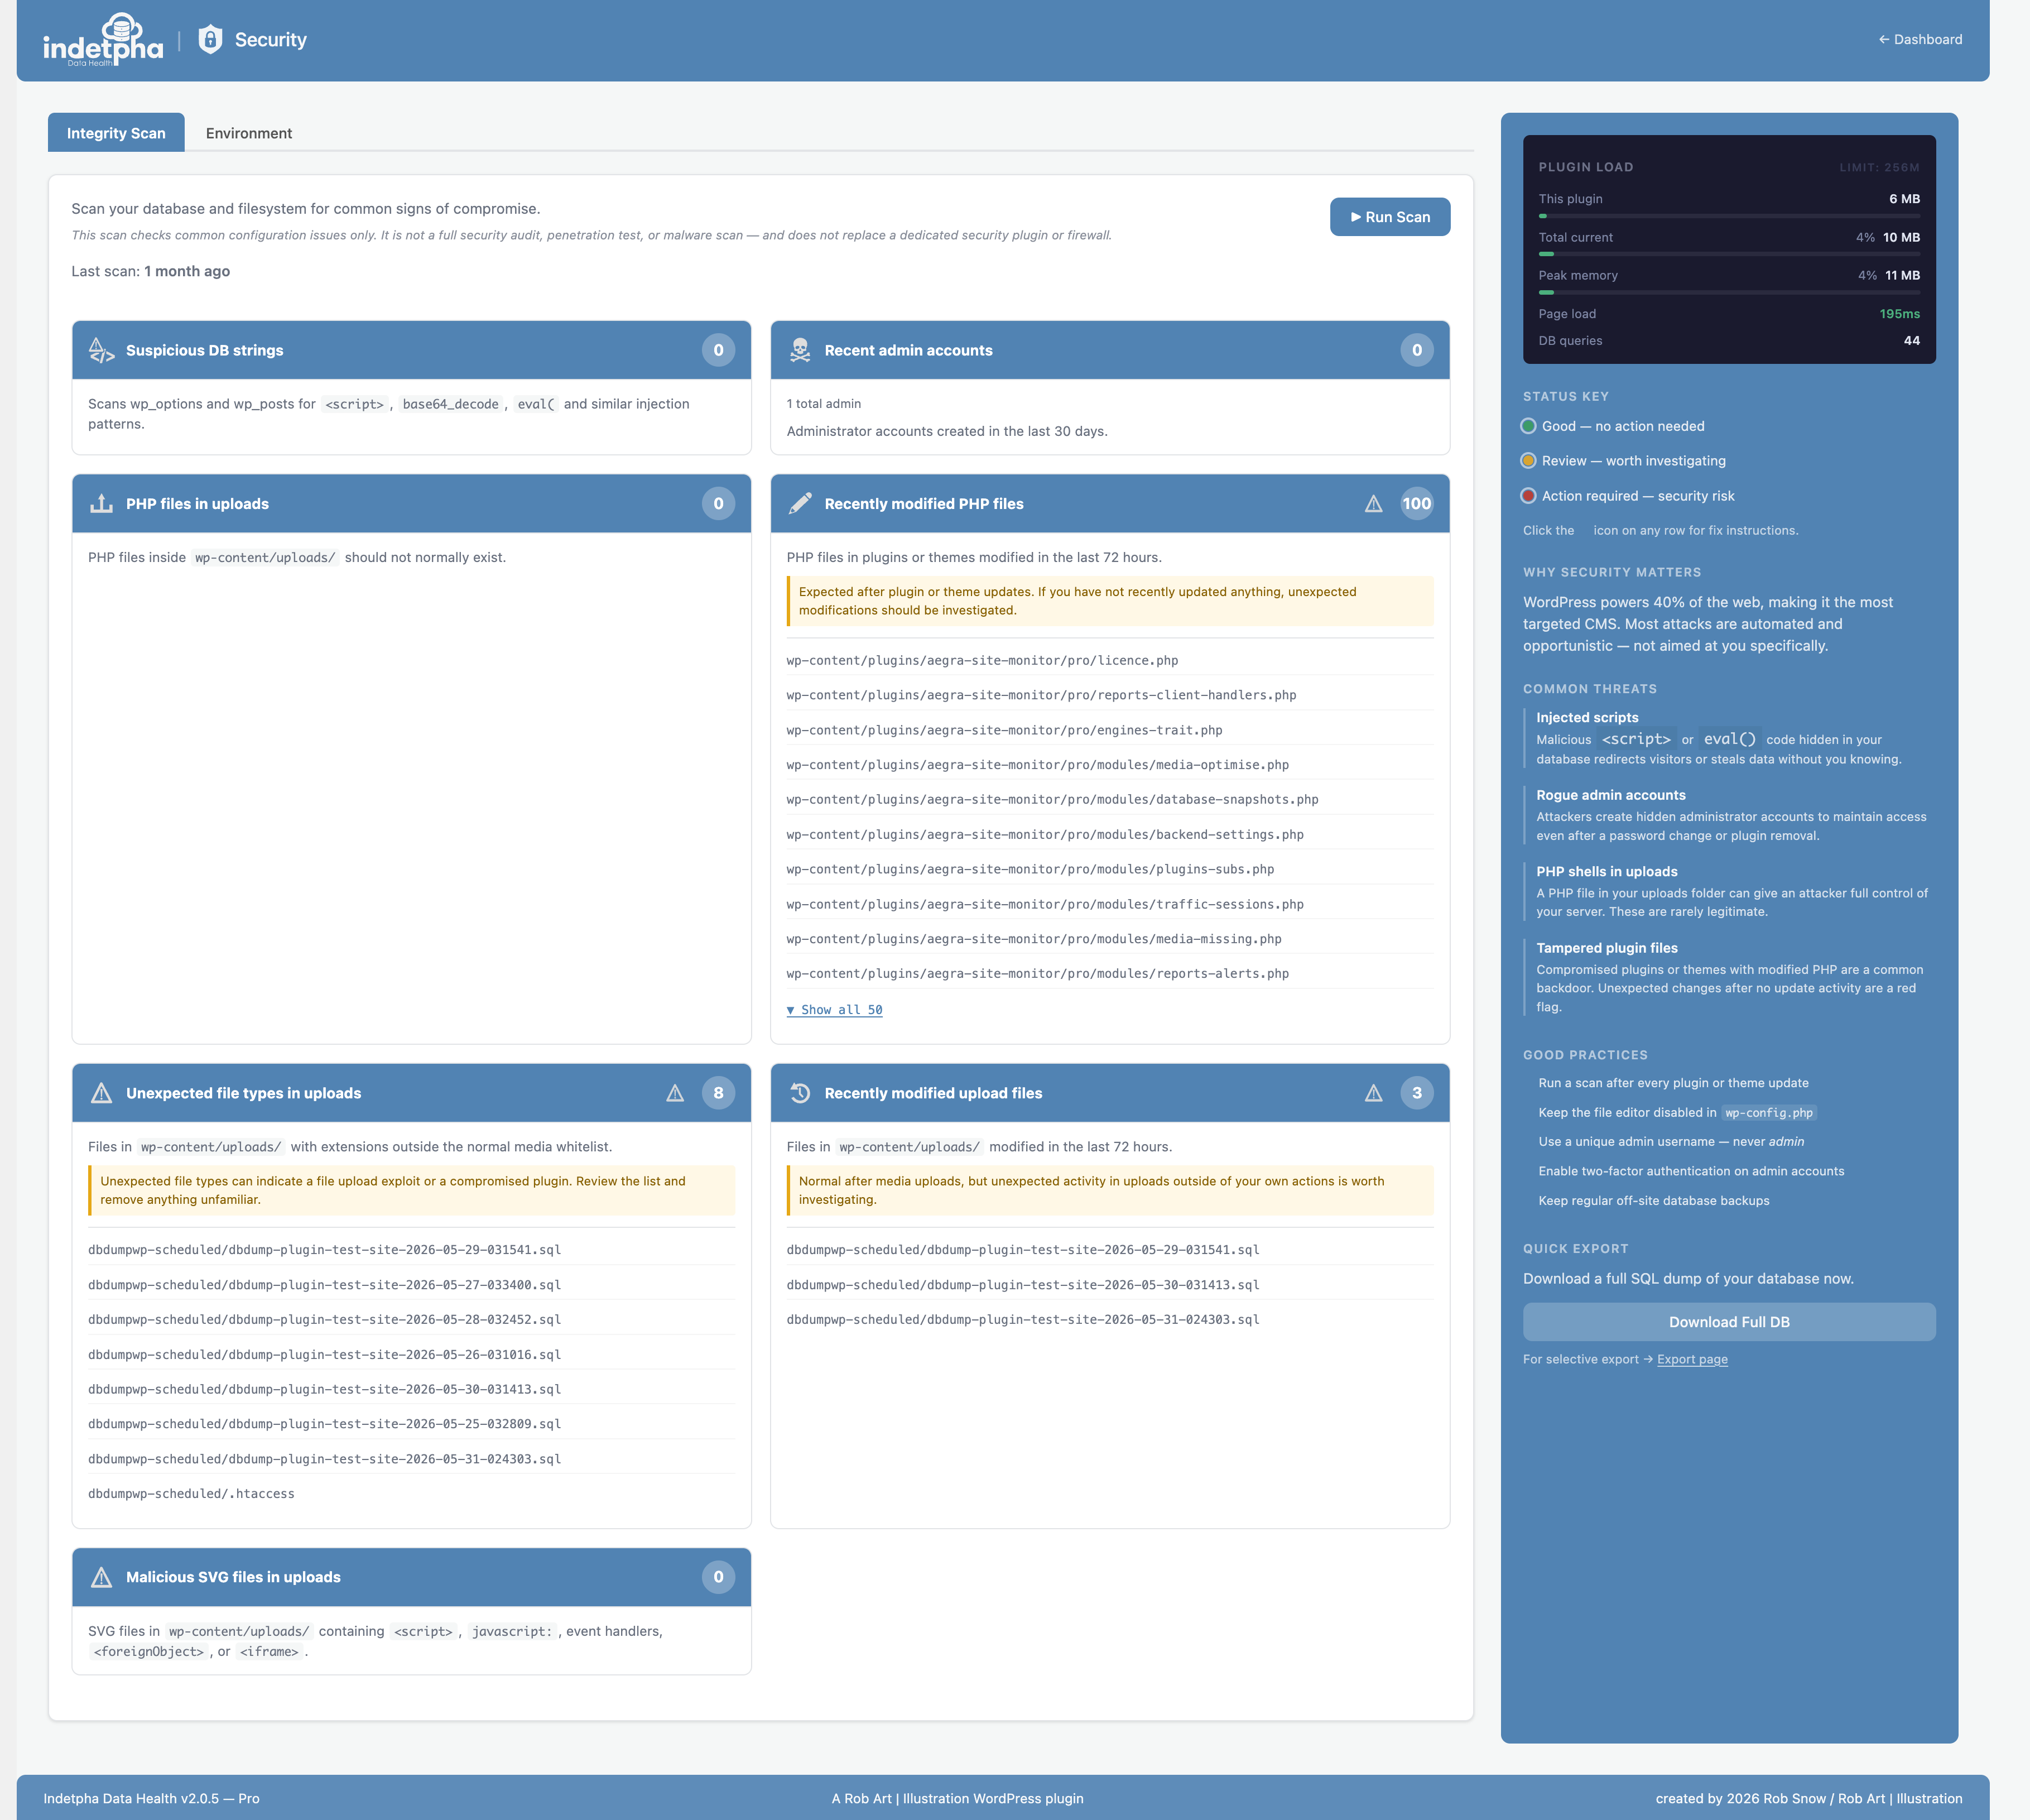The image size is (2030, 1820).
Task: Click the media-optimise.php file path
Action: 1110,765
